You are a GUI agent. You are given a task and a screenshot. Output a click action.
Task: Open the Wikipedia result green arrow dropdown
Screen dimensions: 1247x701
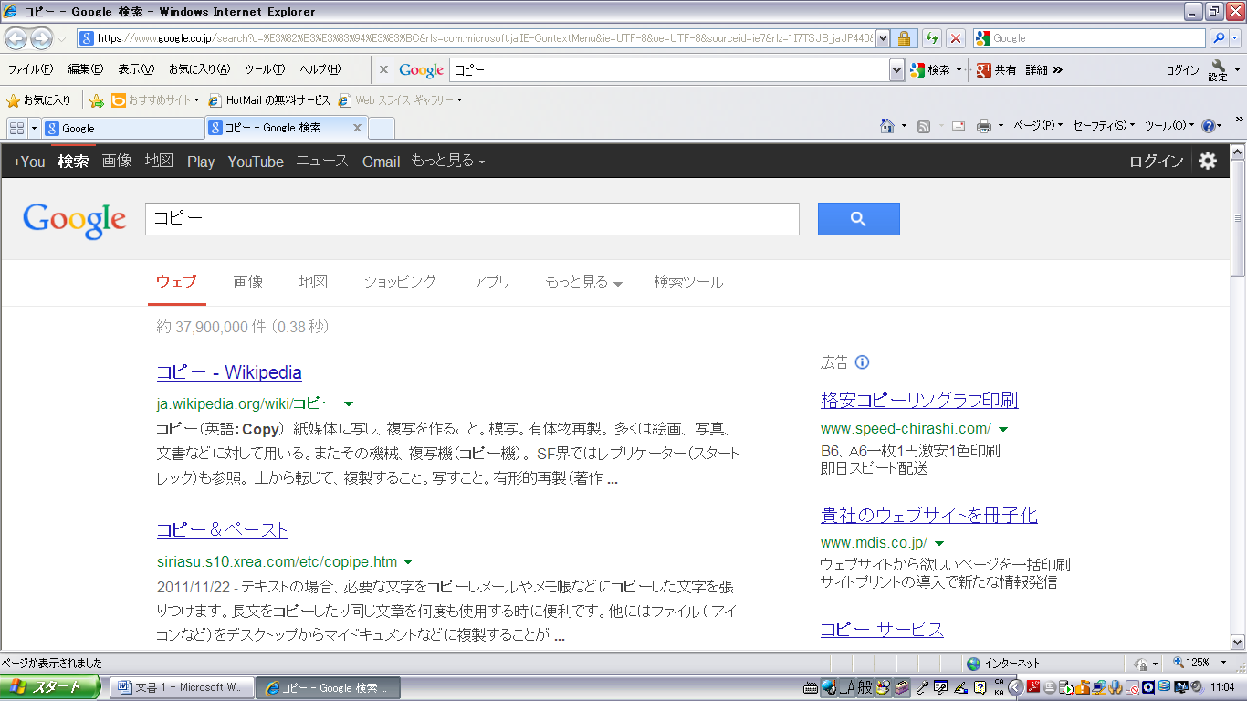pyautogui.click(x=349, y=403)
